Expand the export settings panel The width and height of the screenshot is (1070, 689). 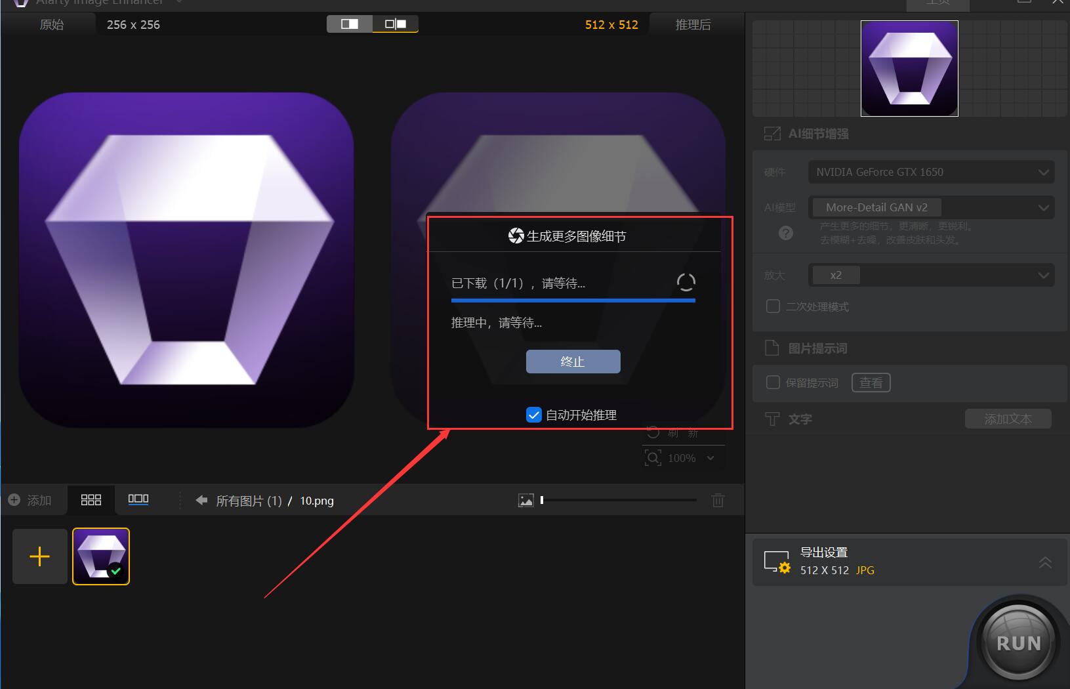1045,562
